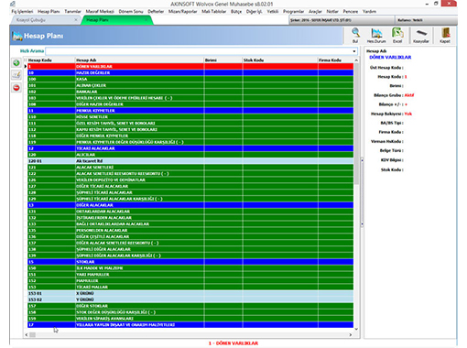Select row 10 HAZIR DEĞERLER
The height and width of the screenshot is (348, 467).
tap(190, 73)
